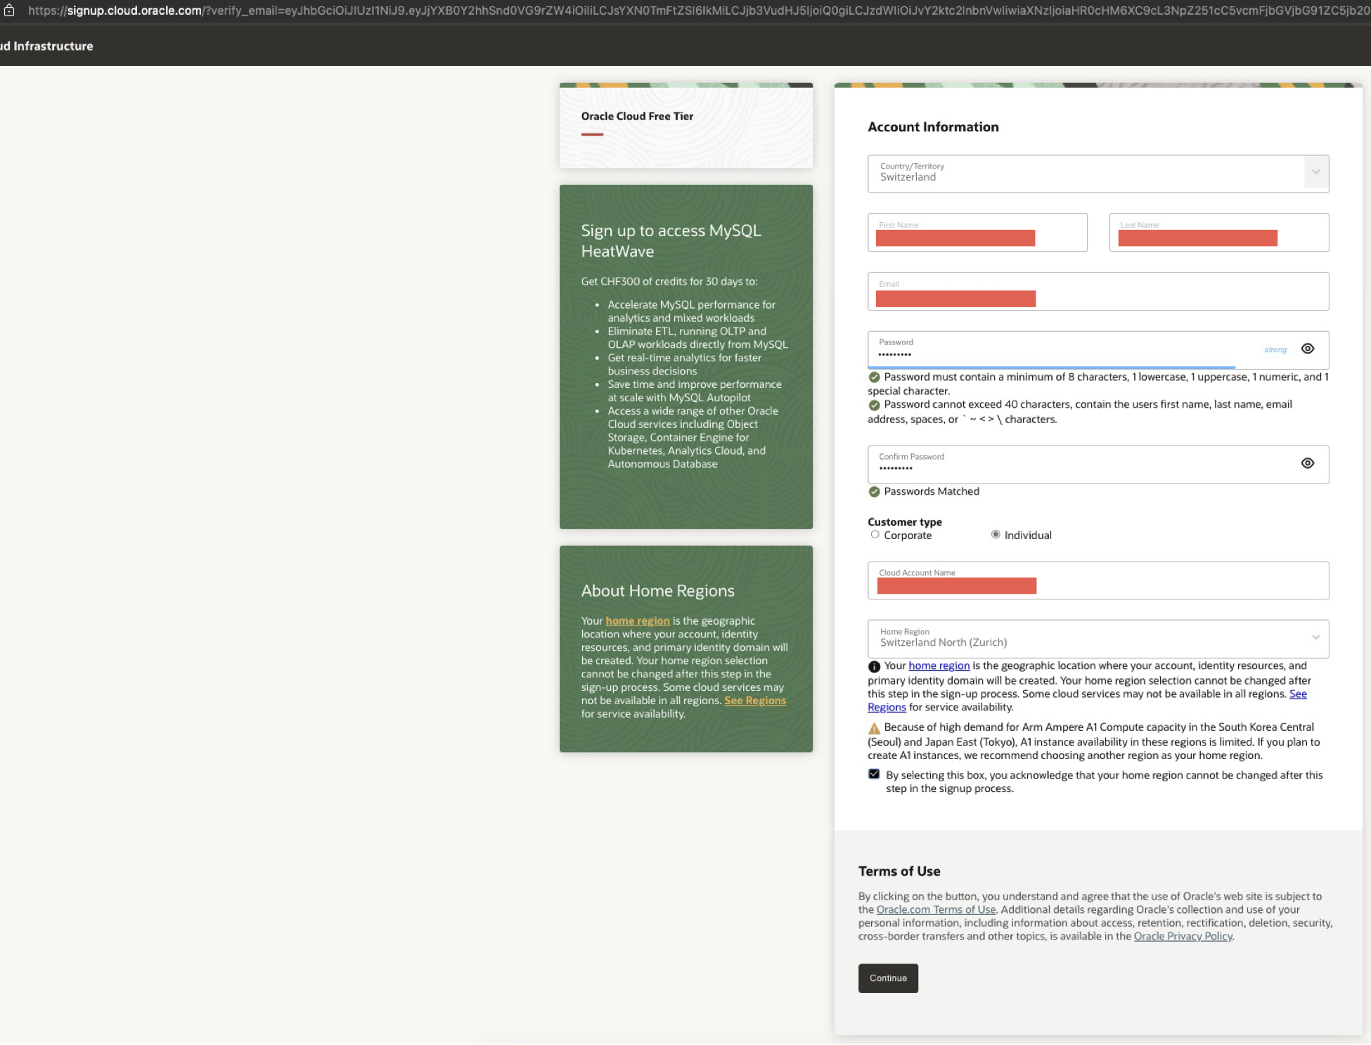Expand Country/Territory using its chevron arrow

[x=1315, y=172]
